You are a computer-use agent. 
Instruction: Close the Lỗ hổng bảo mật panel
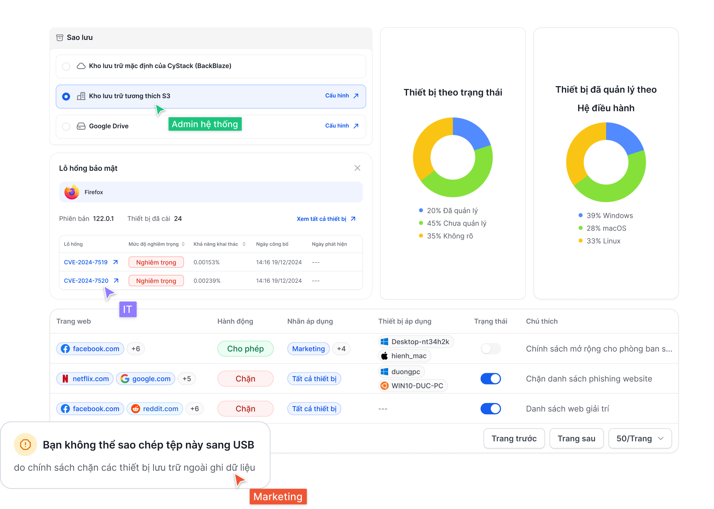click(358, 168)
